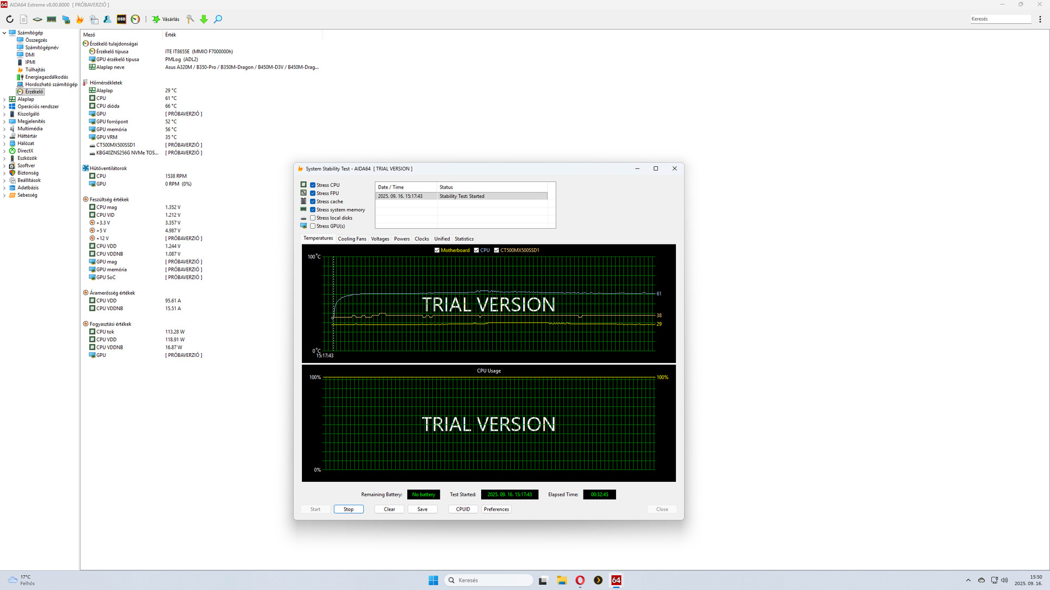Viewport: 1050px width, 590px height.
Task: Click the green download arrow icon
Action: pyautogui.click(x=204, y=19)
